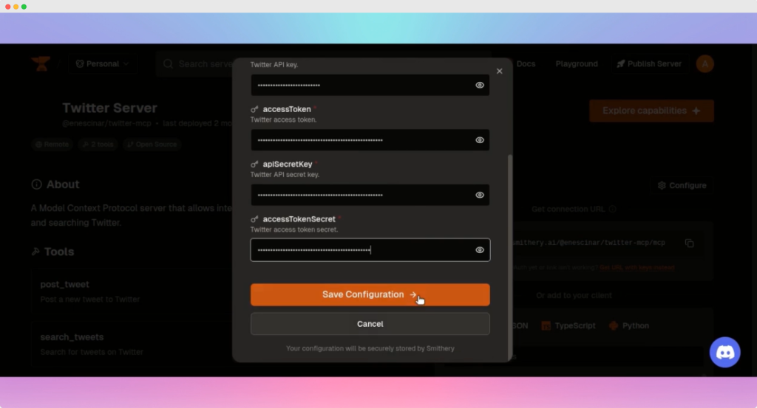Click the Cancel button

click(x=370, y=324)
